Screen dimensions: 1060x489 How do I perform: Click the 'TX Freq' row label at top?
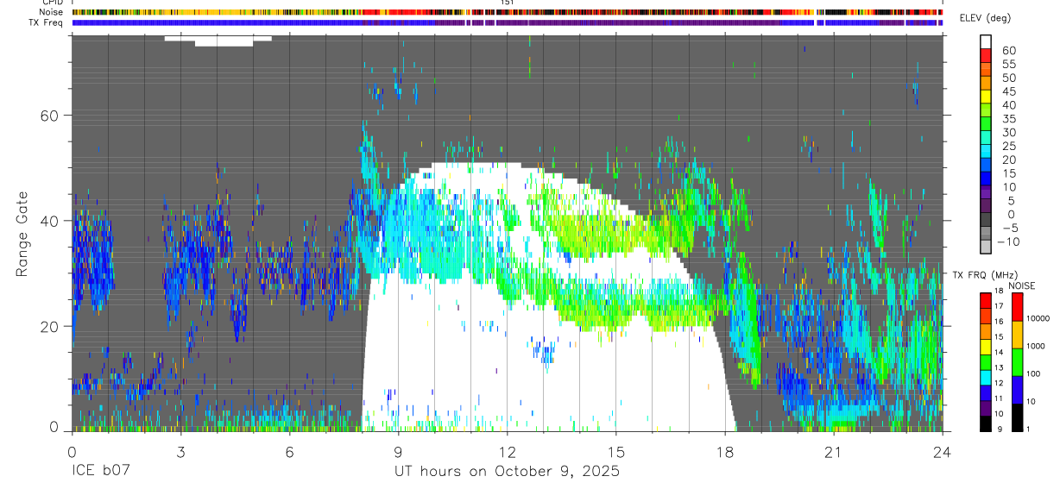47,22
